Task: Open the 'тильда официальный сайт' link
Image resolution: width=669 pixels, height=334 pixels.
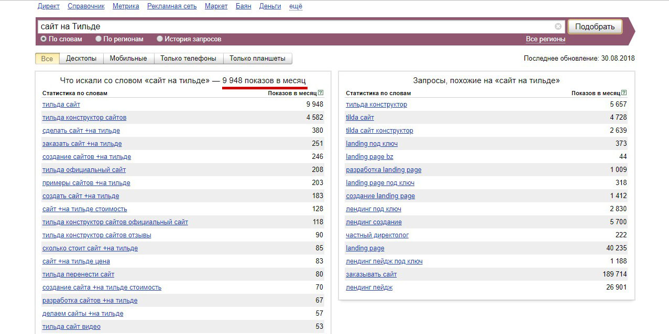Action: point(84,170)
